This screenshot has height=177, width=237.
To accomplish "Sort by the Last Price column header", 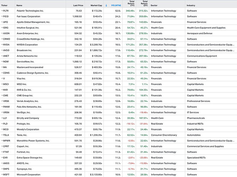I will coord(78,5).
